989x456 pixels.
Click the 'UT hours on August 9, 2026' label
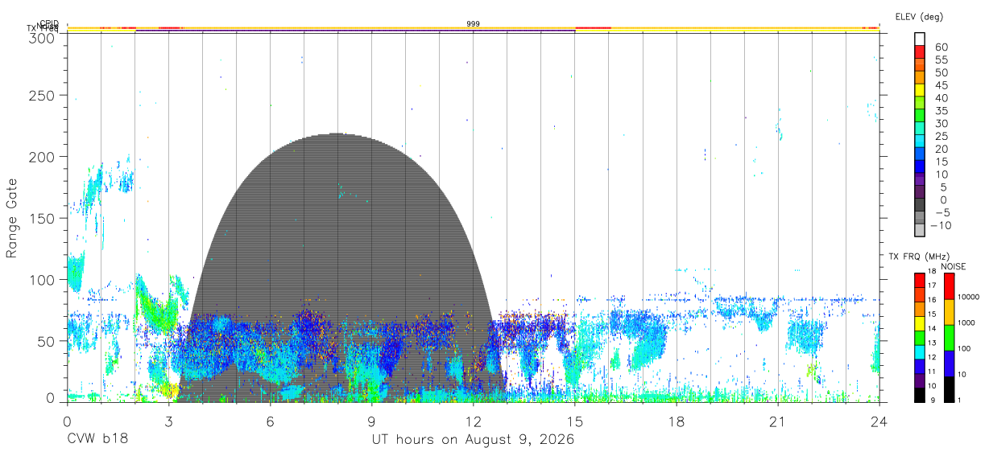tap(473, 440)
